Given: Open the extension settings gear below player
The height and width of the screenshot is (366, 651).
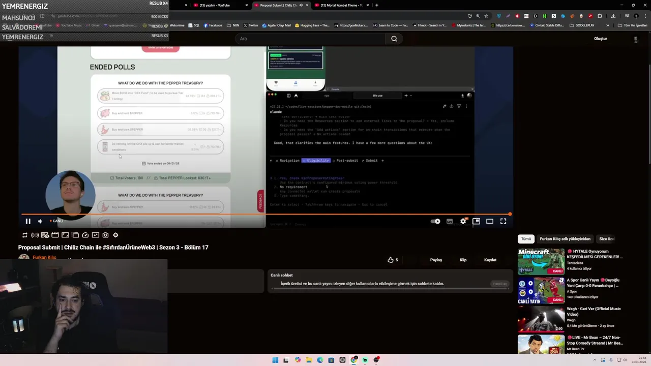Looking at the screenshot, I should pyautogui.click(x=115, y=235).
